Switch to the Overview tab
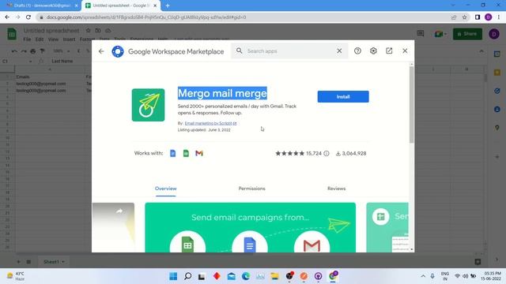This screenshot has height=284, width=506. pos(165,189)
